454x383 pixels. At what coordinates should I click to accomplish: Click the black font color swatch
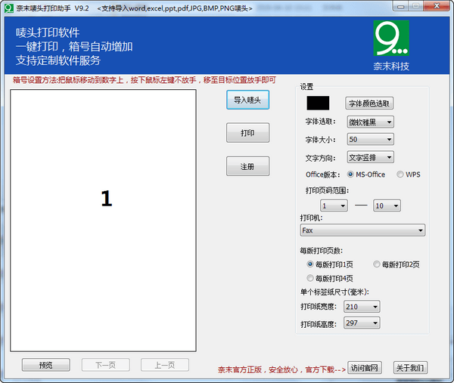(x=318, y=103)
